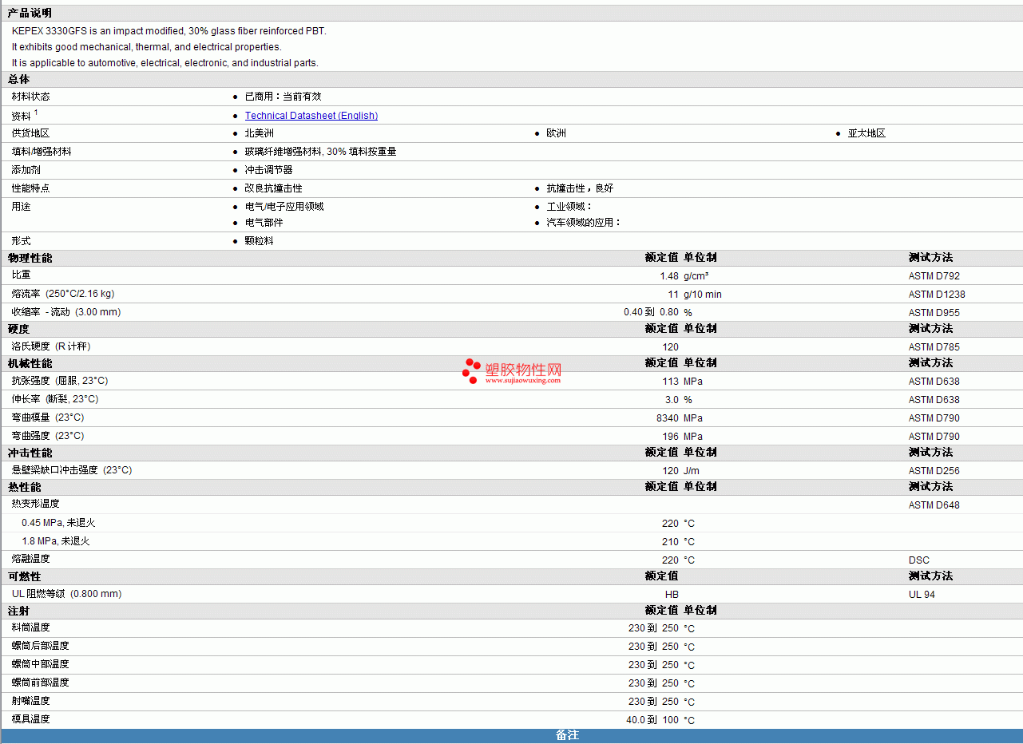The image size is (1023, 744).
Task: Click the 196 flexural strength value
Action: click(671, 437)
